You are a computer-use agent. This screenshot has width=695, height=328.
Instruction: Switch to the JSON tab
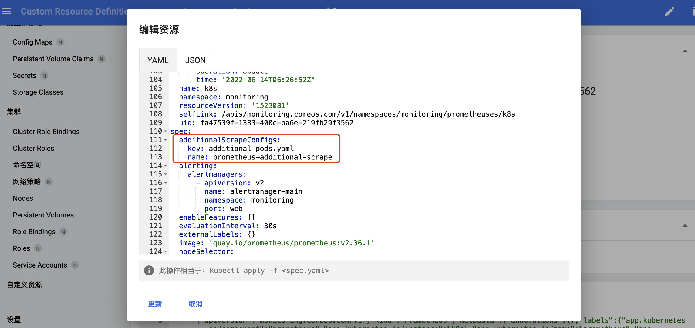pos(195,60)
